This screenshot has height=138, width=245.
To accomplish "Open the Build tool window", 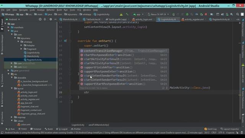I will (49, 129).
